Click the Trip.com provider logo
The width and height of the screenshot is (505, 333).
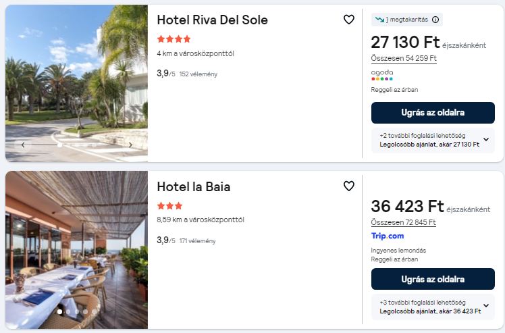point(388,236)
